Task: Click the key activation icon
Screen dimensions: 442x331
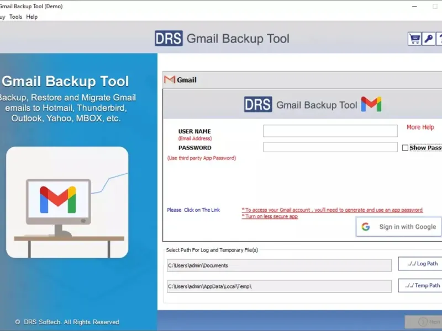Action: (429, 39)
